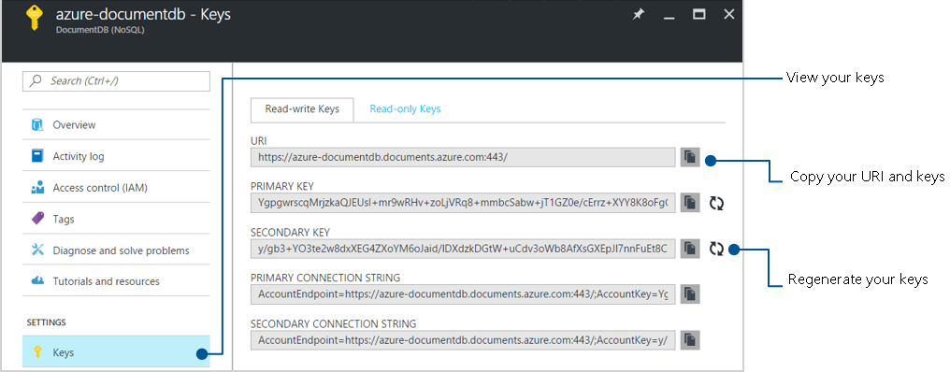Click the SECONDARY KEY text field
The image size is (950, 372).
pyautogui.click(x=463, y=249)
